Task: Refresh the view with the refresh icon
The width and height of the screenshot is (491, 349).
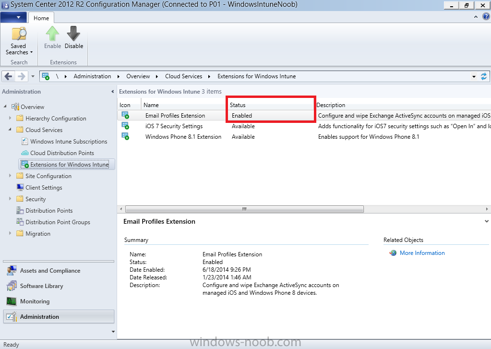Action: (x=484, y=76)
